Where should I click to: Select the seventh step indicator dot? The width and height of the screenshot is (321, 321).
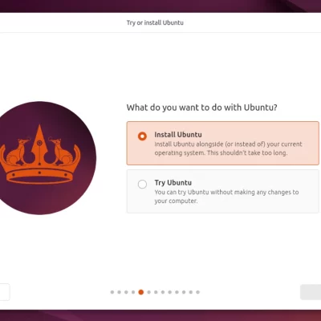pyautogui.click(x=156, y=292)
